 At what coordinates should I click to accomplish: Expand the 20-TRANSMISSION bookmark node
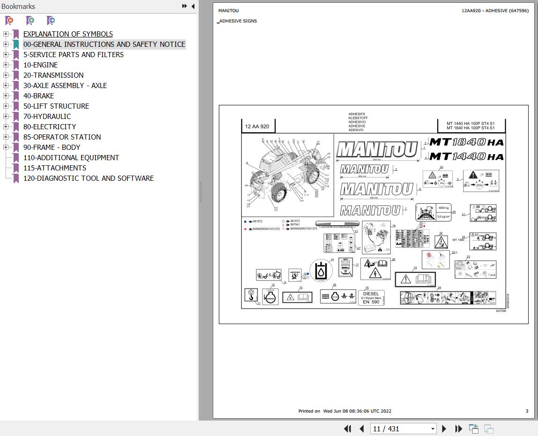click(x=6, y=75)
